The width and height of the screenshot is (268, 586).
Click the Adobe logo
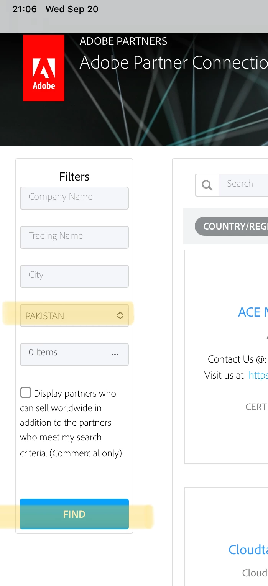pyautogui.click(x=44, y=68)
